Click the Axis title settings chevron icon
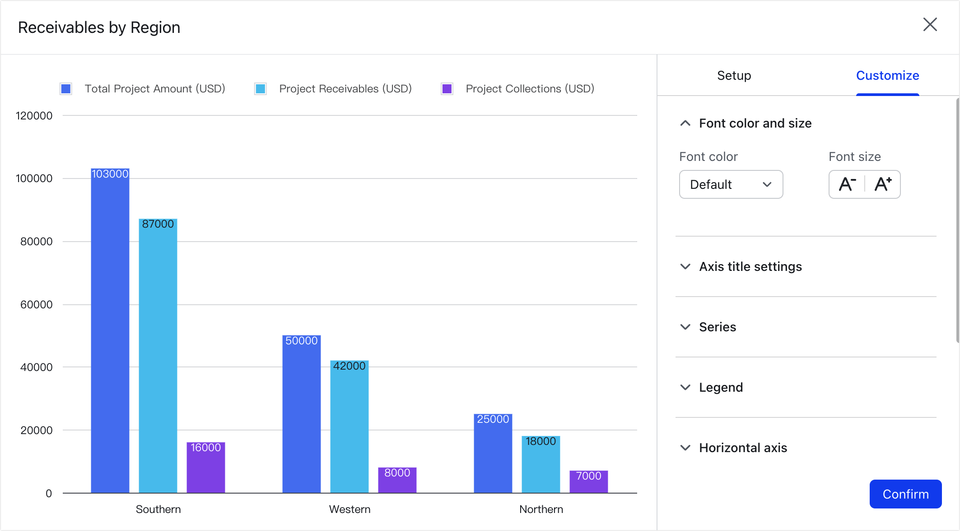The height and width of the screenshot is (531, 960). 685,266
